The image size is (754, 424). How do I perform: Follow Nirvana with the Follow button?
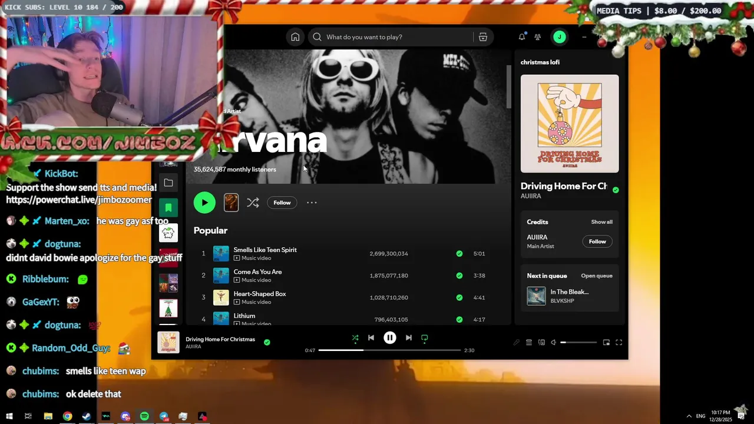pos(282,203)
